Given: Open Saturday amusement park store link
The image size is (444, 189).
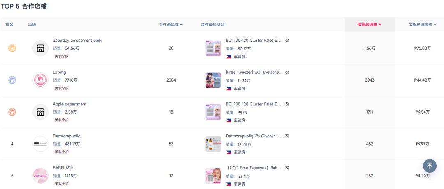Looking at the screenshot, I should click(x=77, y=41).
